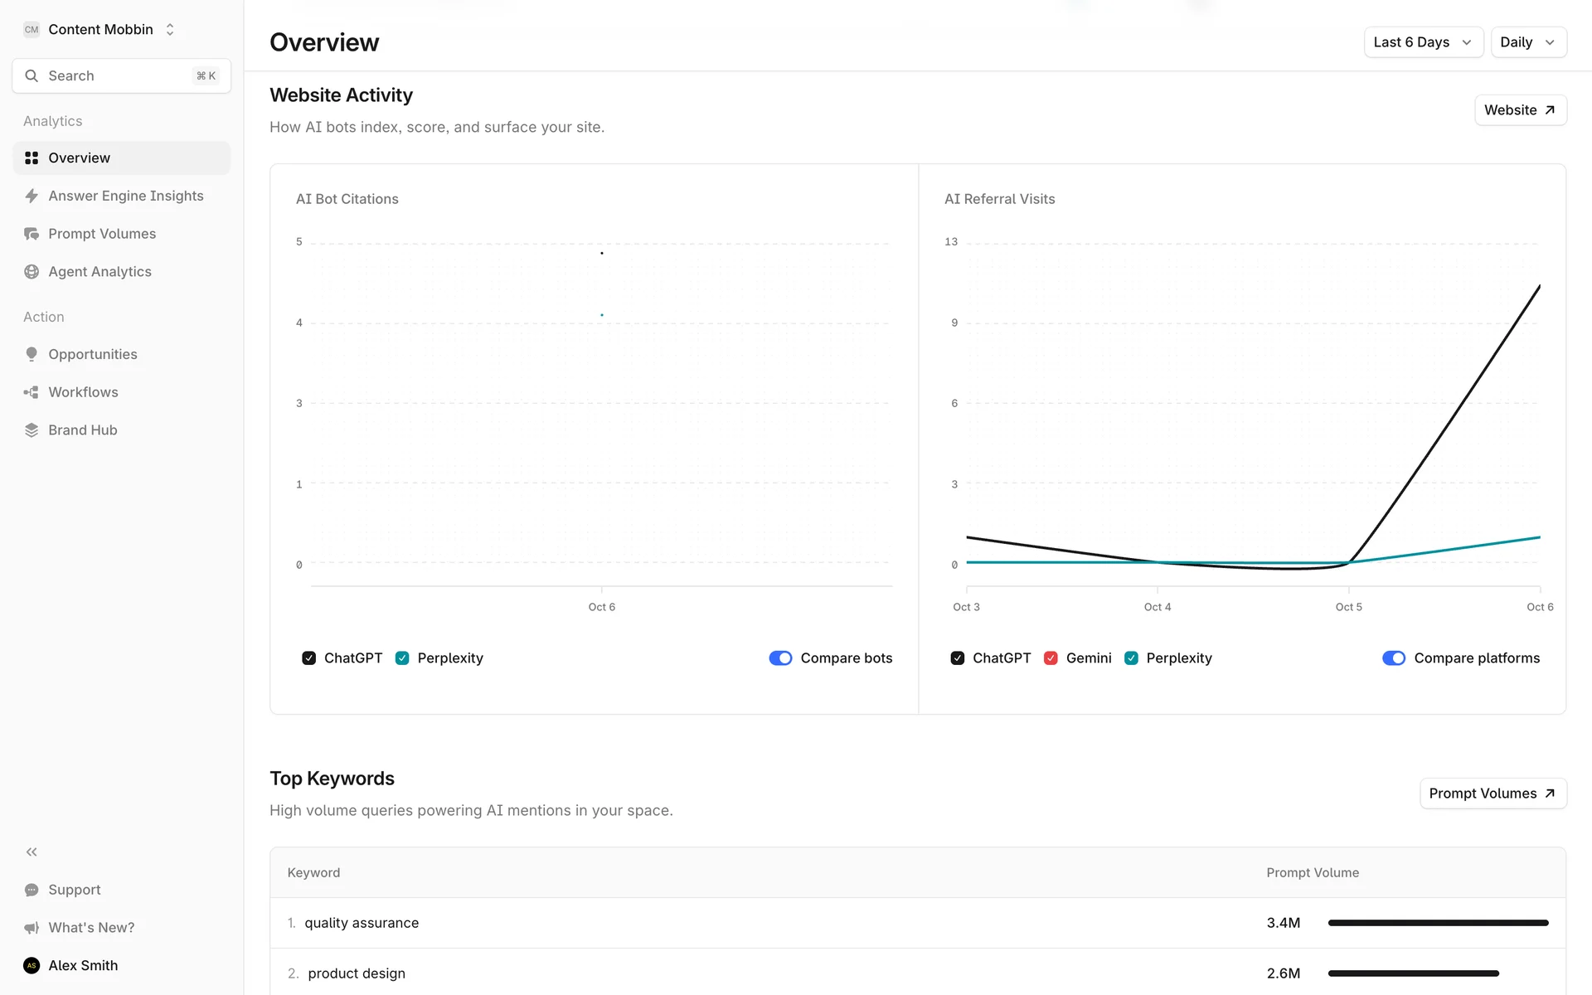Open the Prompt Volumes link button

tap(1492, 794)
